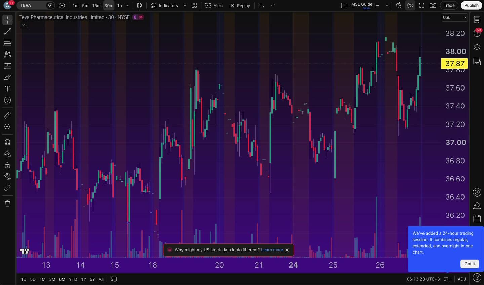
Task: Select the ruler measure tool
Action: click(7, 115)
